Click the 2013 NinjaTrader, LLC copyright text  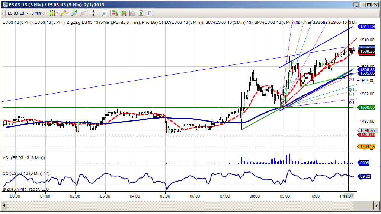tap(26, 189)
